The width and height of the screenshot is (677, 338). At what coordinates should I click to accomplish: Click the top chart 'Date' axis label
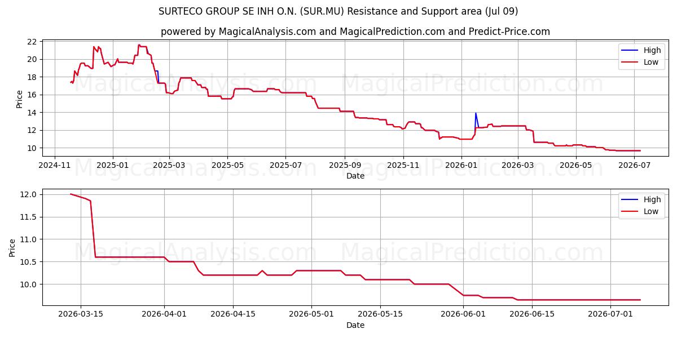355,176
